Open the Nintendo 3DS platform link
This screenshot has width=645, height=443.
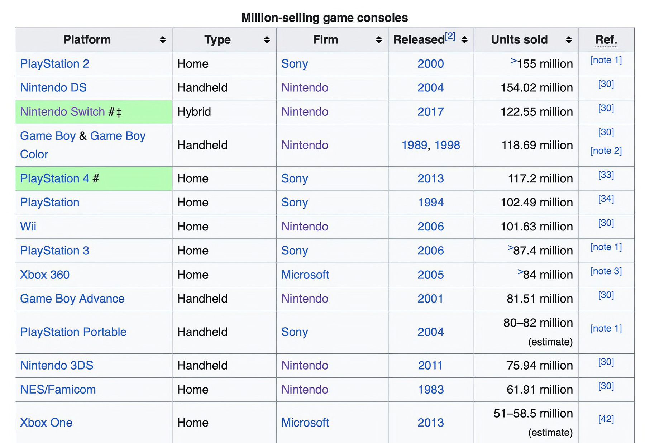point(57,366)
